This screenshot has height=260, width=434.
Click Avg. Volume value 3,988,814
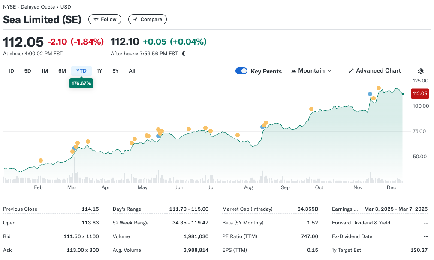196,250
